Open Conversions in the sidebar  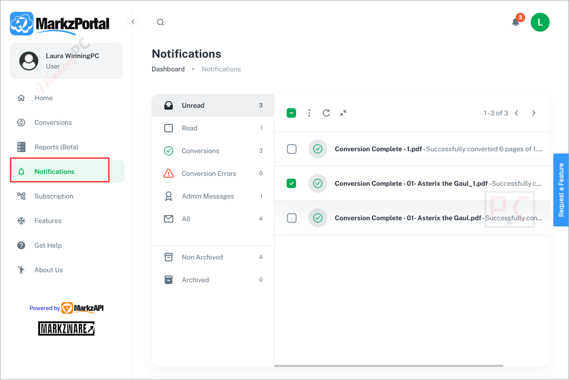pos(67,122)
